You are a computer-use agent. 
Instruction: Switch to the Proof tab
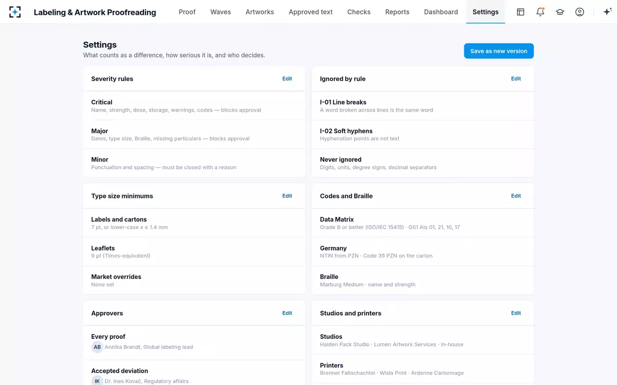187,12
